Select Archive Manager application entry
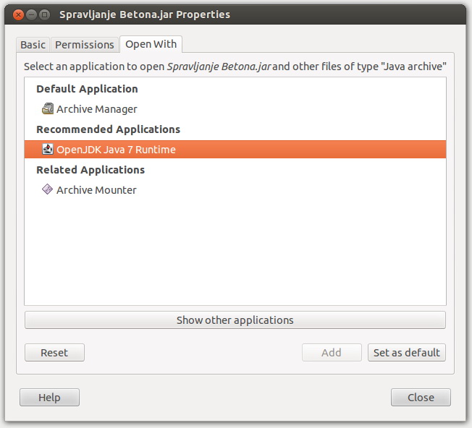 pos(96,109)
